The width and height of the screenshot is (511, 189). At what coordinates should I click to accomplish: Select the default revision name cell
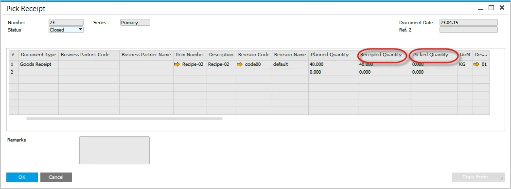pos(290,64)
